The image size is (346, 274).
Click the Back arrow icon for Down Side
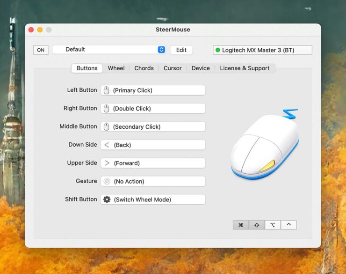point(107,145)
